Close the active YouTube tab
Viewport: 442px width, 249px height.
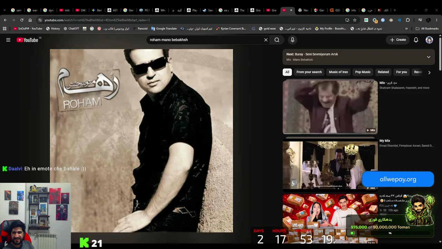pos(291,10)
